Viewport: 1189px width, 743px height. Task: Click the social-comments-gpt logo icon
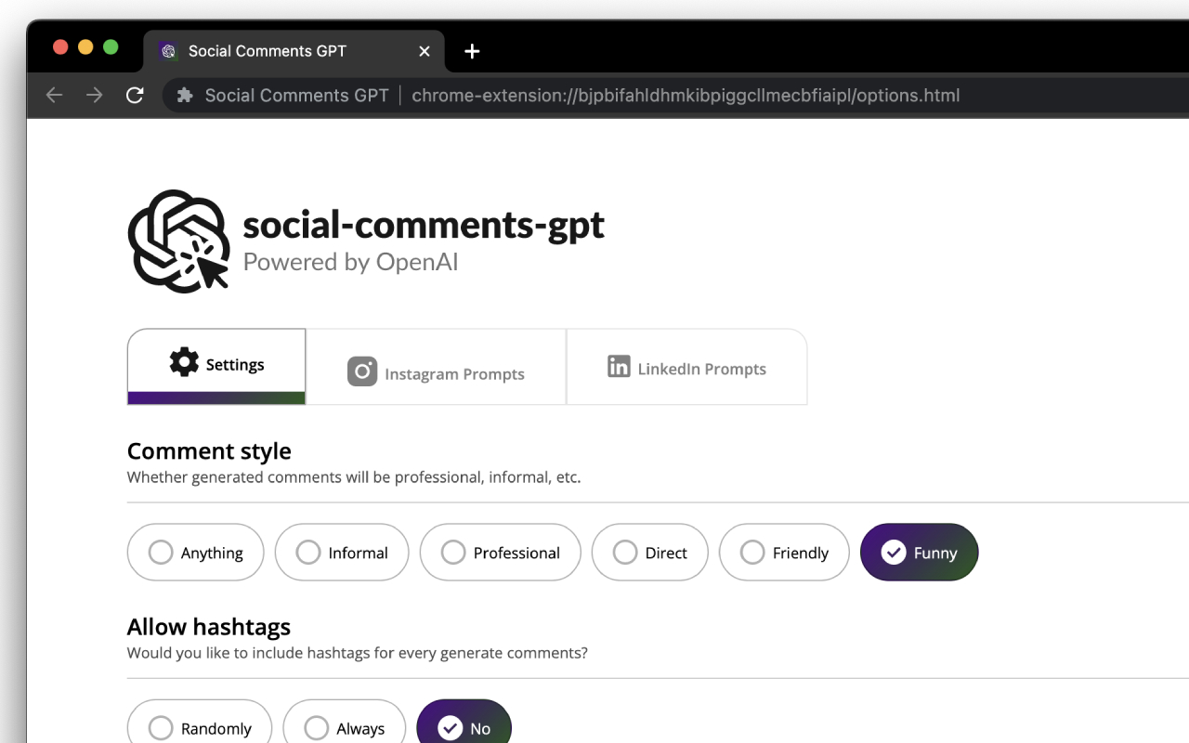pyautogui.click(x=179, y=241)
